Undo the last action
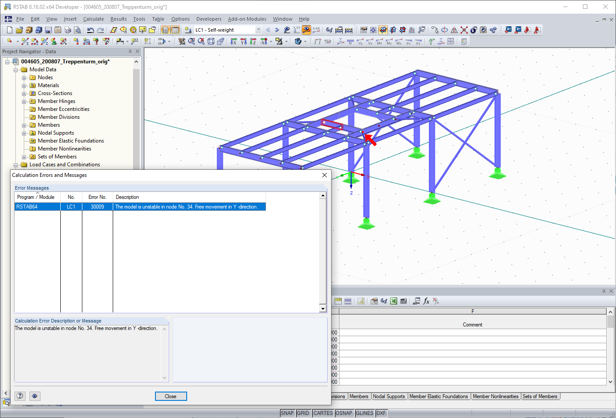This screenshot has height=418, width=616. pos(90,30)
